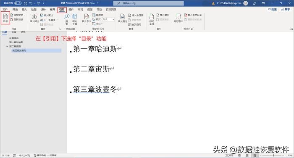294x158 pixels.
Task: Pin the ribbon using the pin icon
Action: click(291, 29)
